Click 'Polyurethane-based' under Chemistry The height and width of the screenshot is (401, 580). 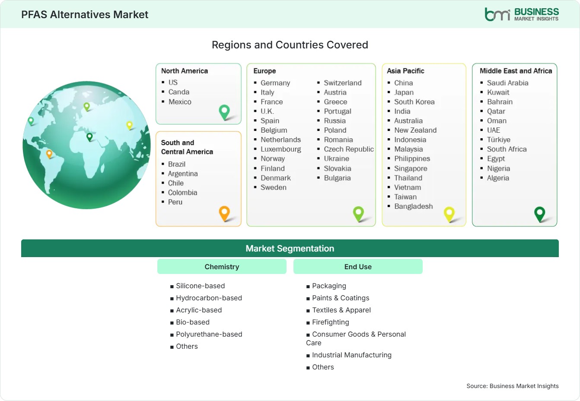click(209, 334)
